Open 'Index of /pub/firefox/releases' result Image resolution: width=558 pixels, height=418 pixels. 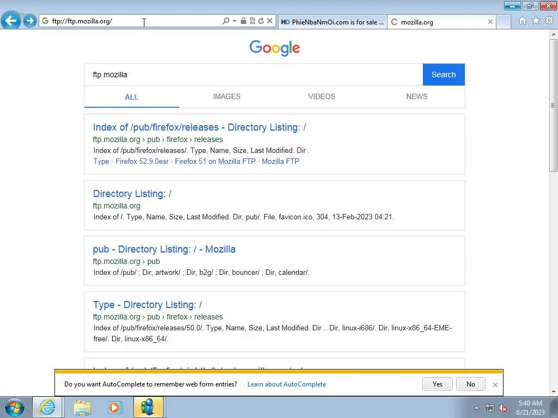(x=199, y=127)
